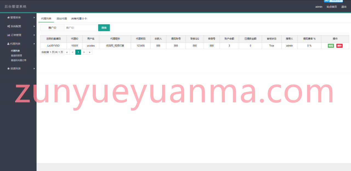Go to first page with « button
351x171 pixels.
(x=67, y=52)
